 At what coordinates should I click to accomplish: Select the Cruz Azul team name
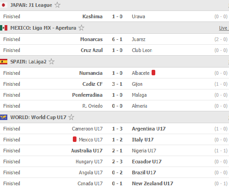(x=92, y=50)
